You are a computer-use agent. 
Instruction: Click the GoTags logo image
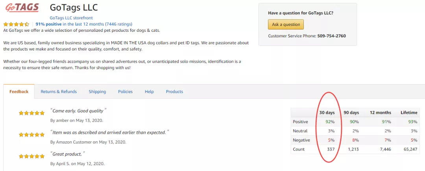click(x=22, y=8)
